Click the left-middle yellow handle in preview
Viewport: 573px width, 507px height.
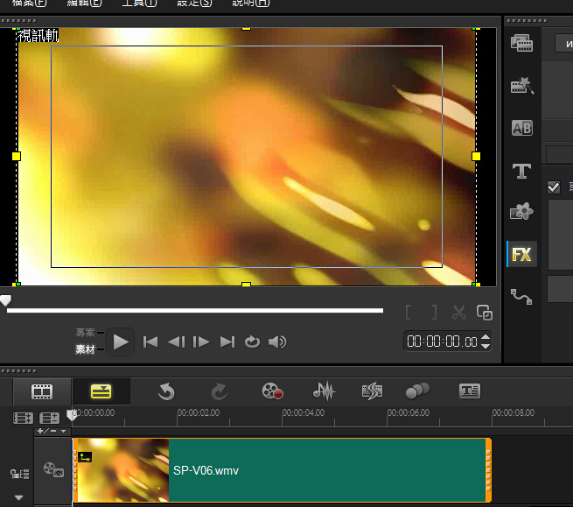[x=16, y=156]
